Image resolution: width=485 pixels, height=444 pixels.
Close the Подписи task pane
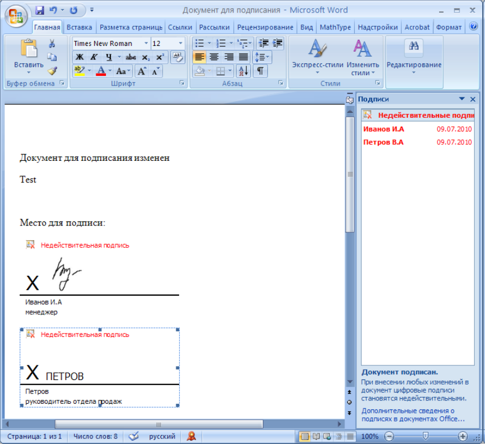[x=473, y=99]
